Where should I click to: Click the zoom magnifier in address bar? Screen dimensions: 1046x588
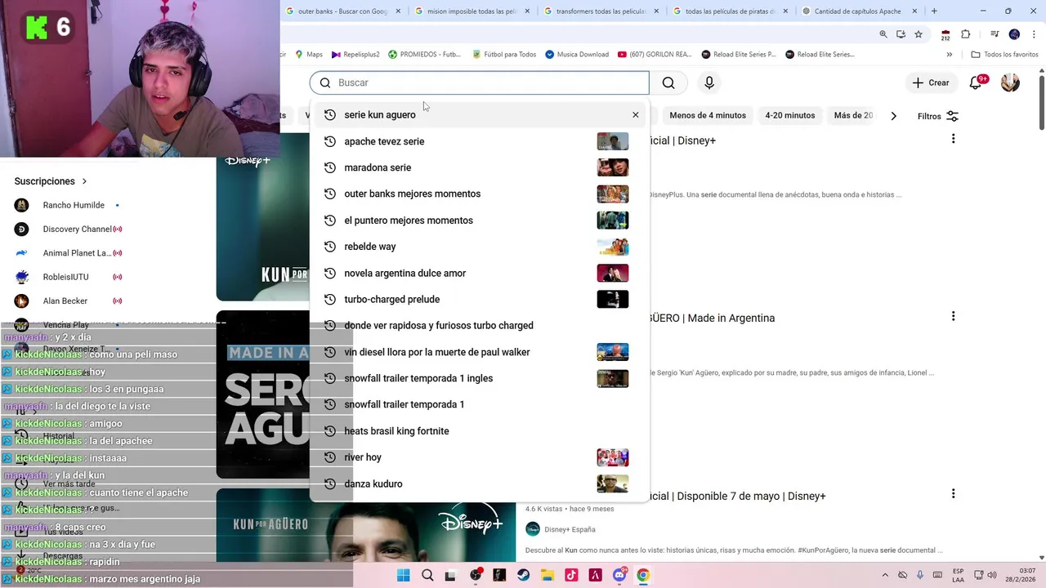point(883,34)
